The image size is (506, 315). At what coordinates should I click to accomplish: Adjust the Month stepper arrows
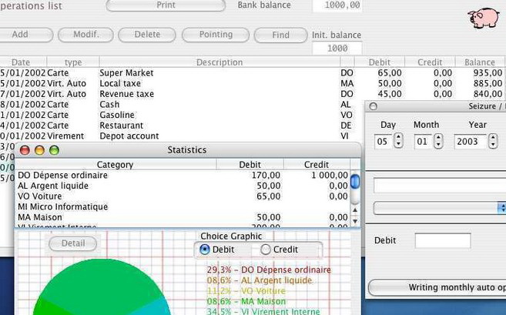coord(438,141)
